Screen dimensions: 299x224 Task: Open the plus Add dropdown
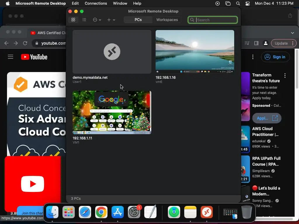111,20
